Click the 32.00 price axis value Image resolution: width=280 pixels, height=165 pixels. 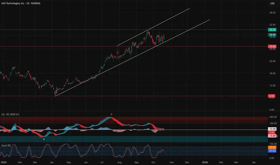tap(272, 25)
